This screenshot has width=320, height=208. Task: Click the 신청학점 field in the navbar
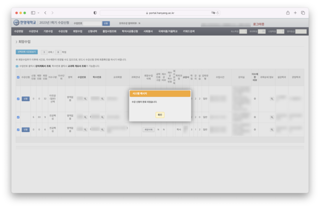tap(281, 31)
